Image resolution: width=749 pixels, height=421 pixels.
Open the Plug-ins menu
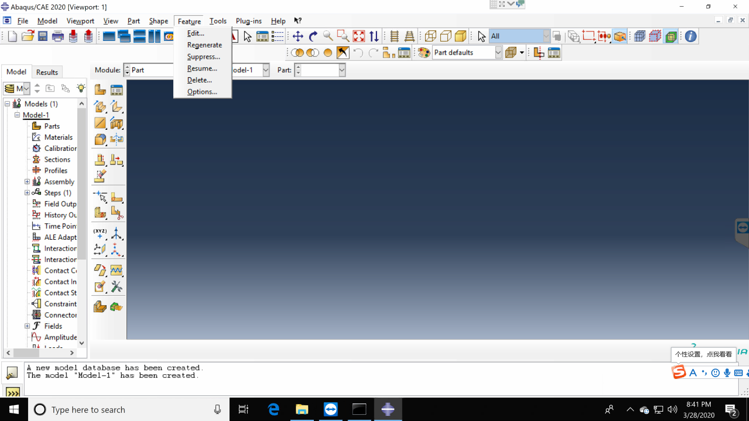249,21
